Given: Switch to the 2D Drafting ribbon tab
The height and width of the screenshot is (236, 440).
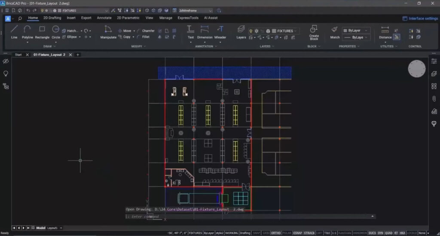Looking at the screenshot, I should point(52,18).
